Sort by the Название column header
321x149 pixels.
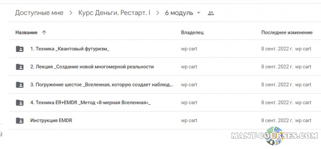[x=26, y=32]
